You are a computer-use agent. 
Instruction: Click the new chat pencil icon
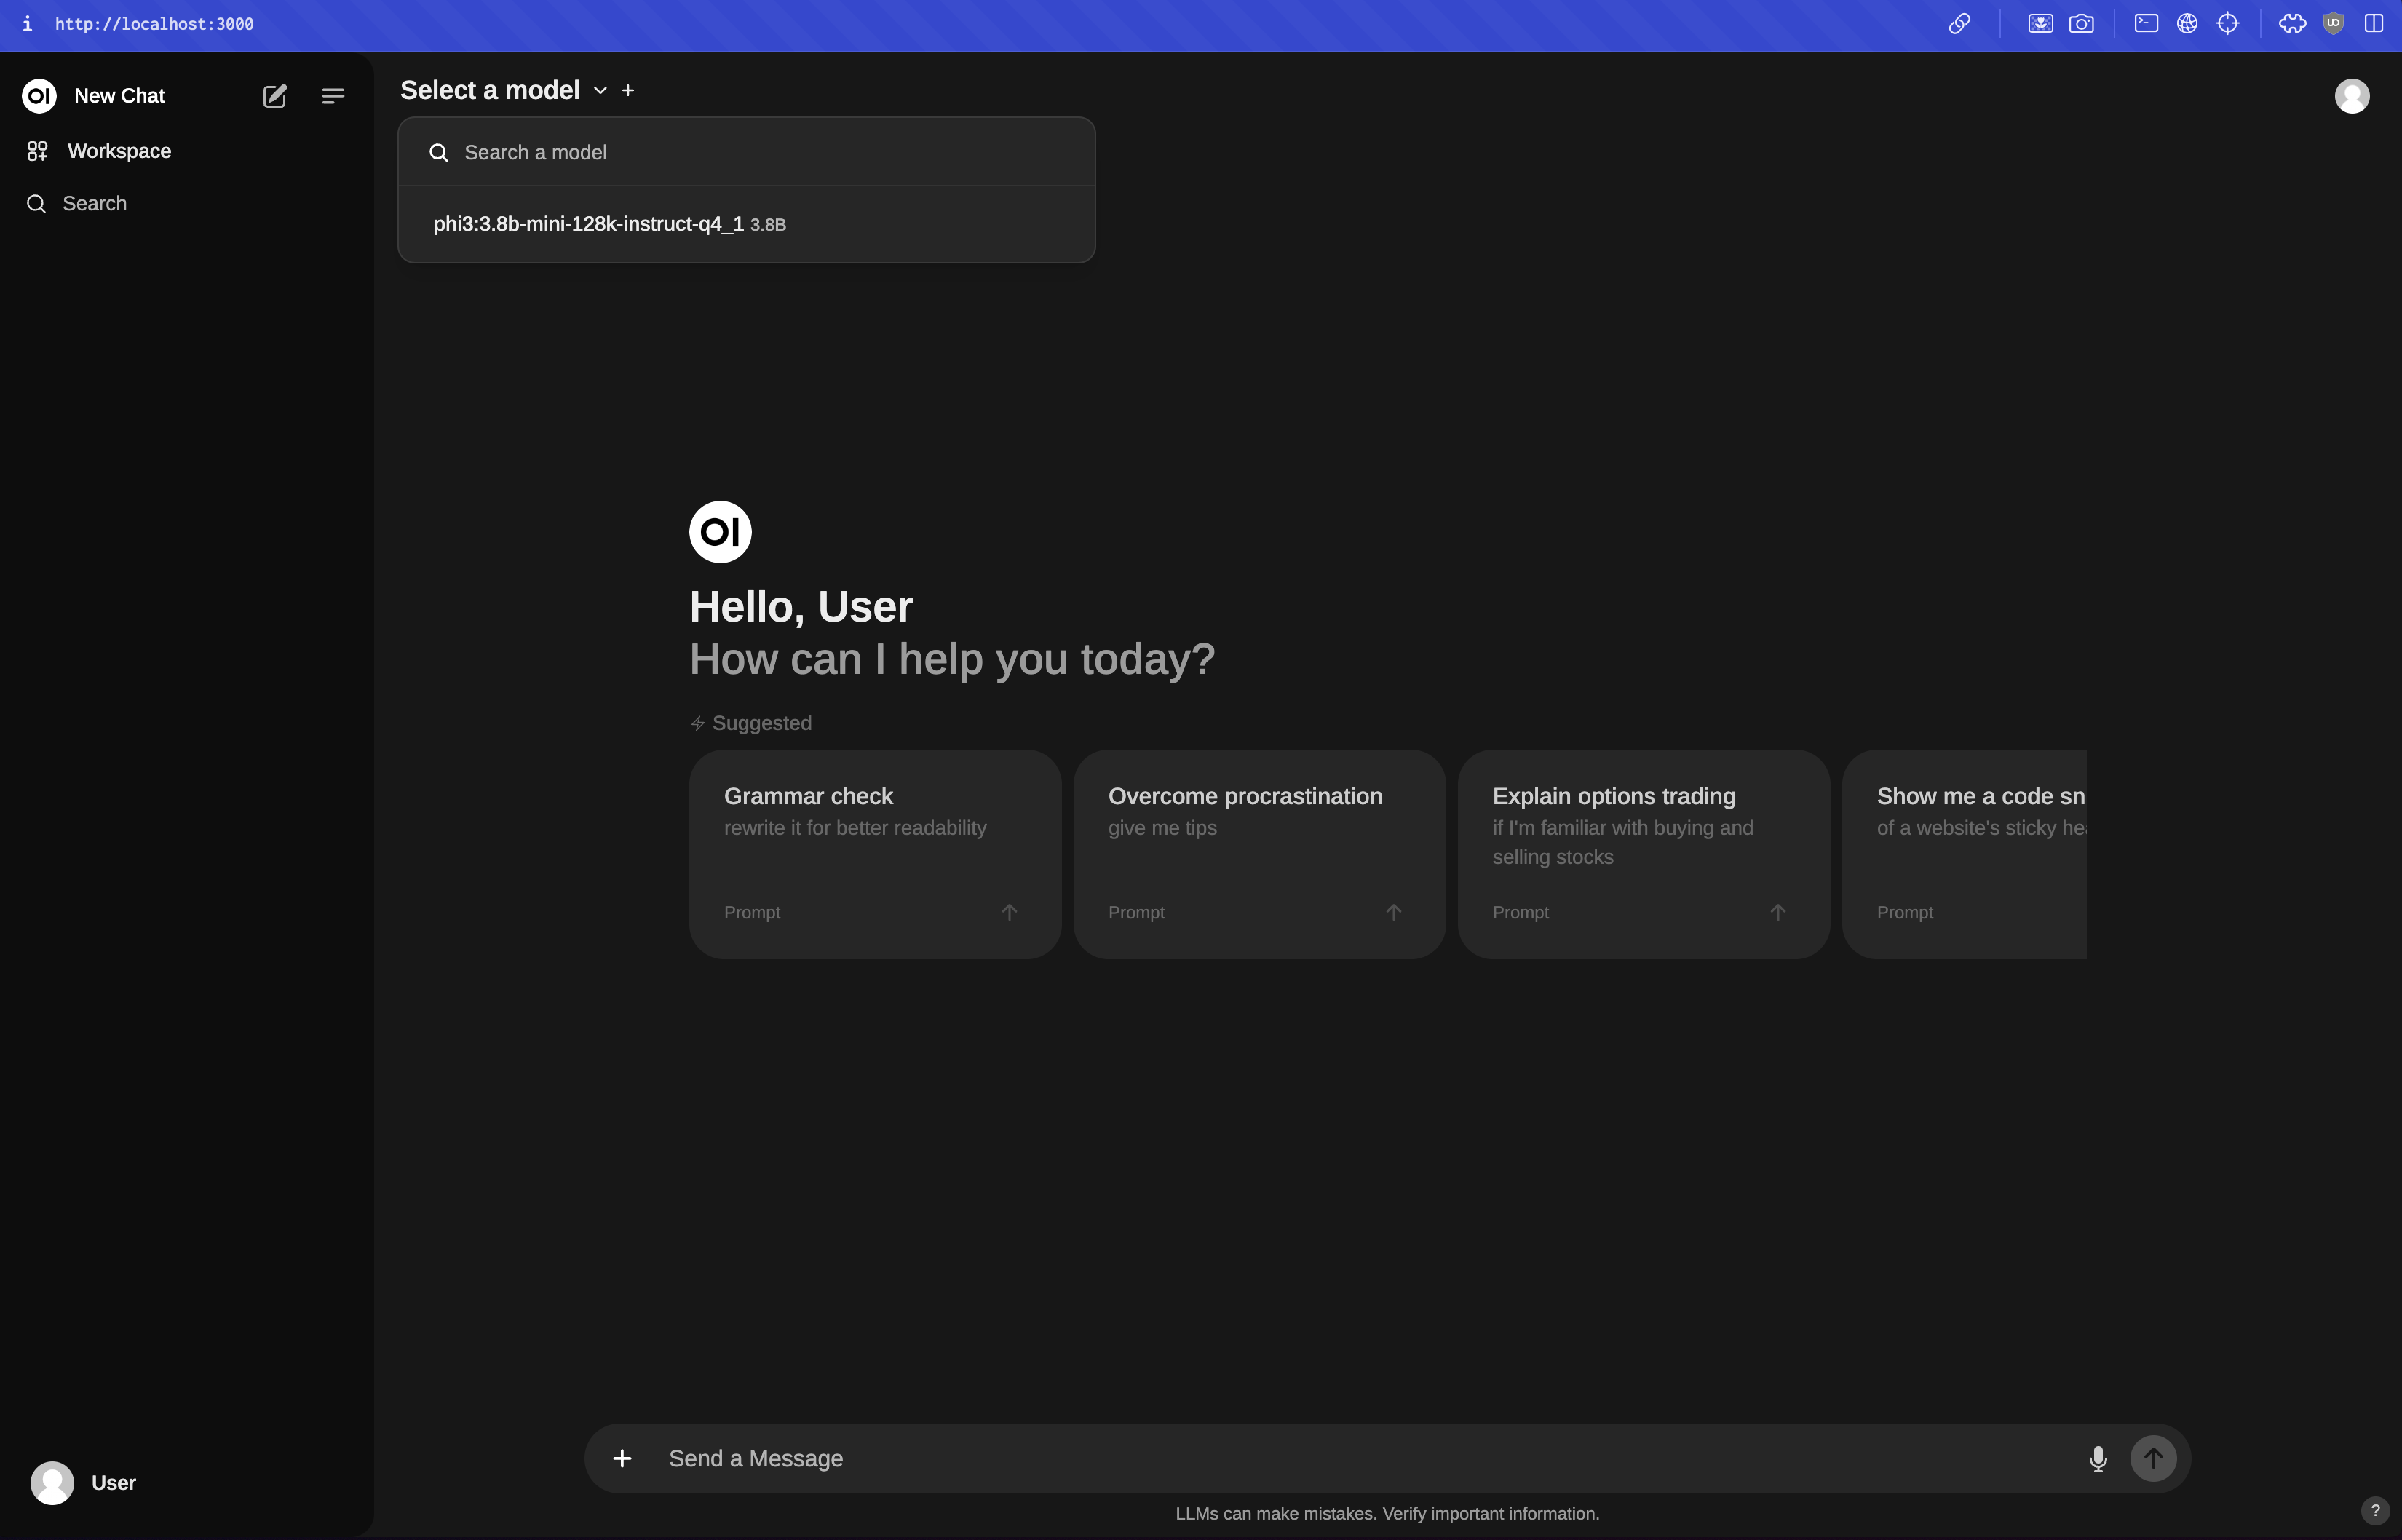(x=274, y=96)
